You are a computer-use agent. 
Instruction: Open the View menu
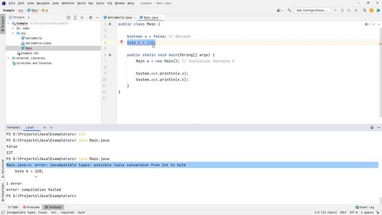point(30,3)
